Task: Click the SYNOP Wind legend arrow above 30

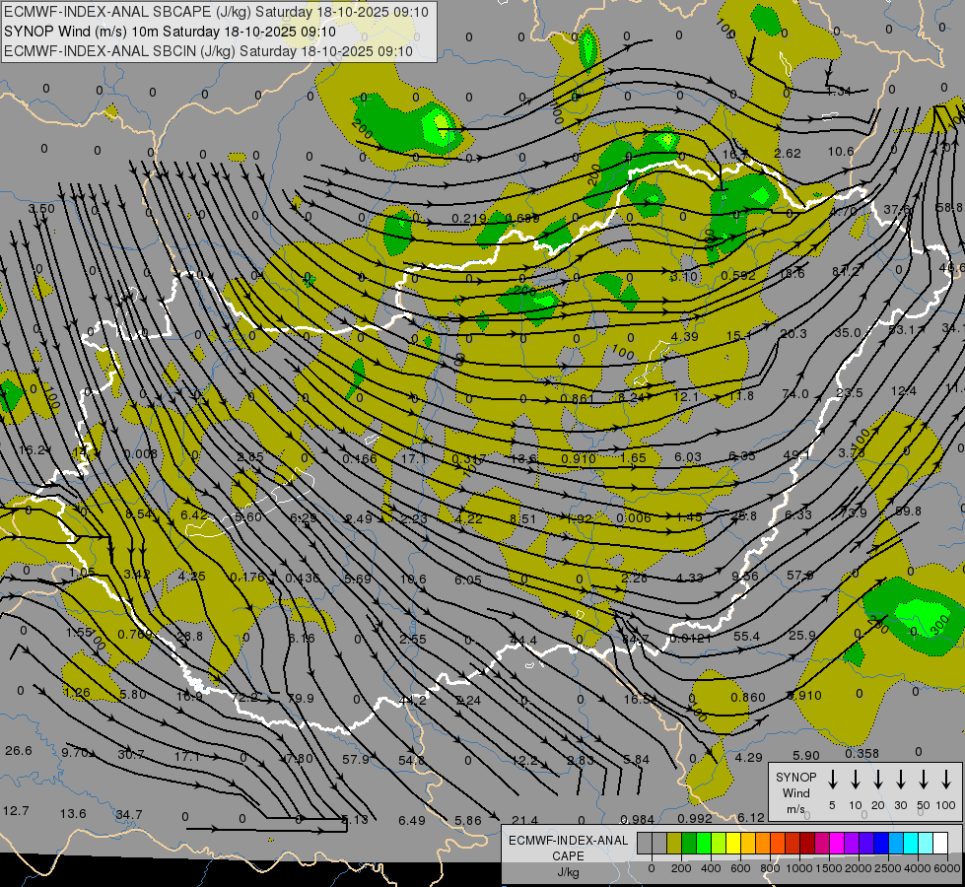Action: pos(900,780)
